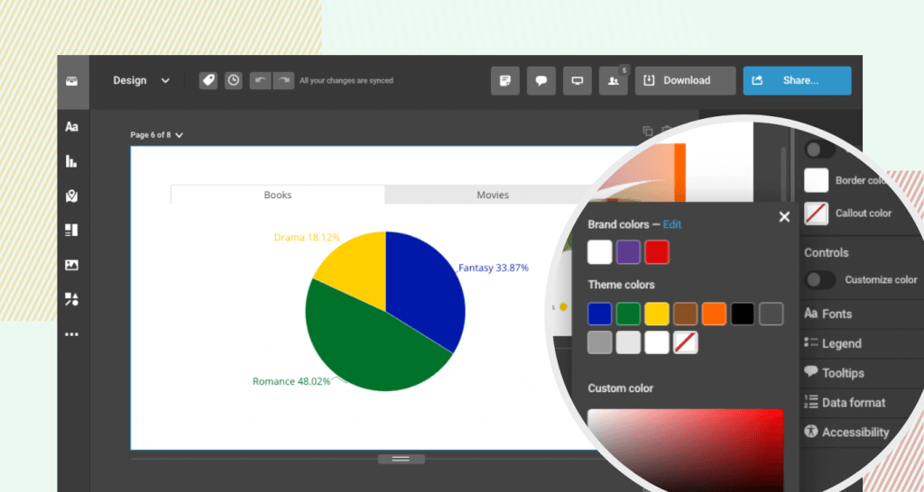Open the more options ellipsis in sidebar
This screenshot has height=492, width=924.
pos(72,334)
